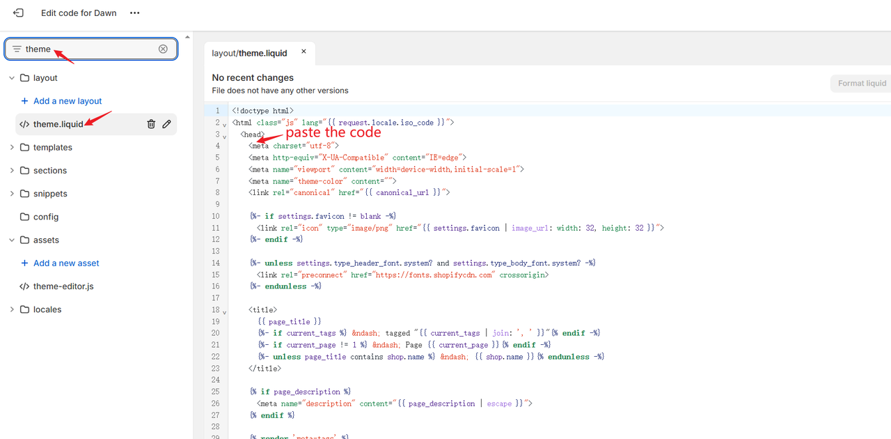
Task: Fold the head tag on line 3
Action: pyautogui.click(x=224, y=136)
